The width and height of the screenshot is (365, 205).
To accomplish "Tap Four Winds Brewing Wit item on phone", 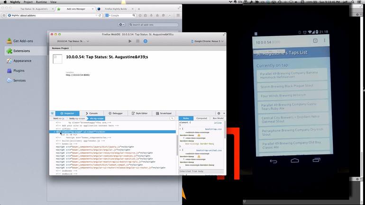I will [292, 95].
